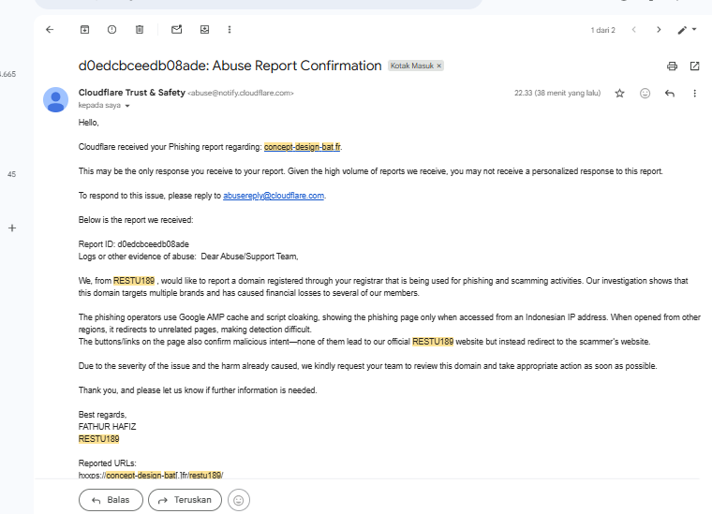Remove Kotak Masuk label

(439, 66)
